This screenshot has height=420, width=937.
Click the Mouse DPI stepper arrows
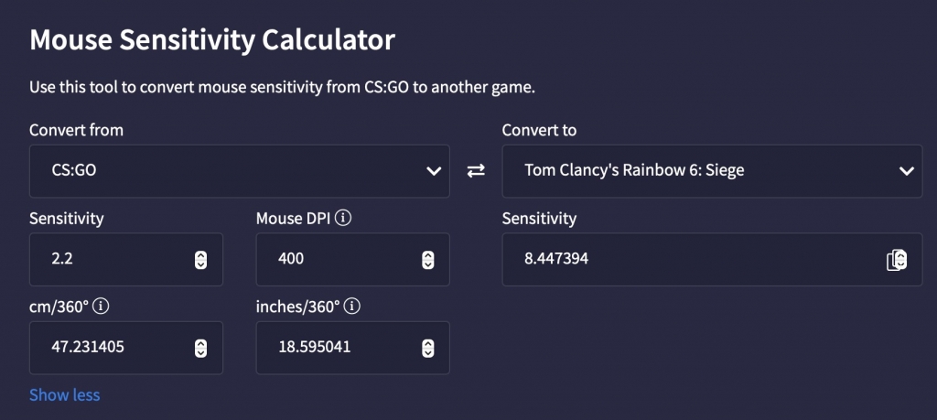427,260
